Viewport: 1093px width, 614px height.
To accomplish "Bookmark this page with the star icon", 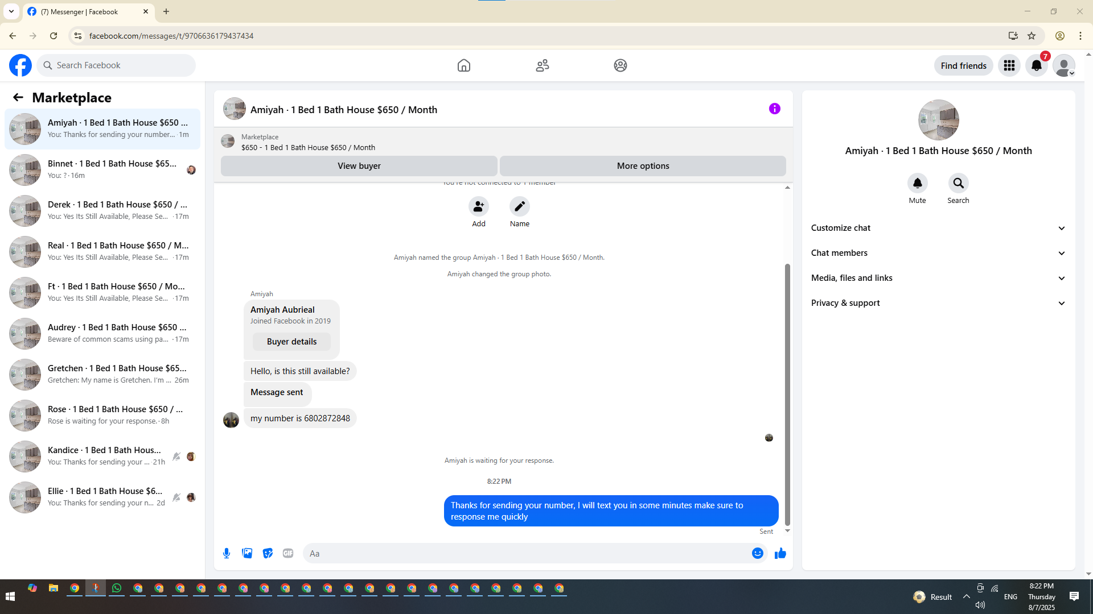I will coord(1032,36).
